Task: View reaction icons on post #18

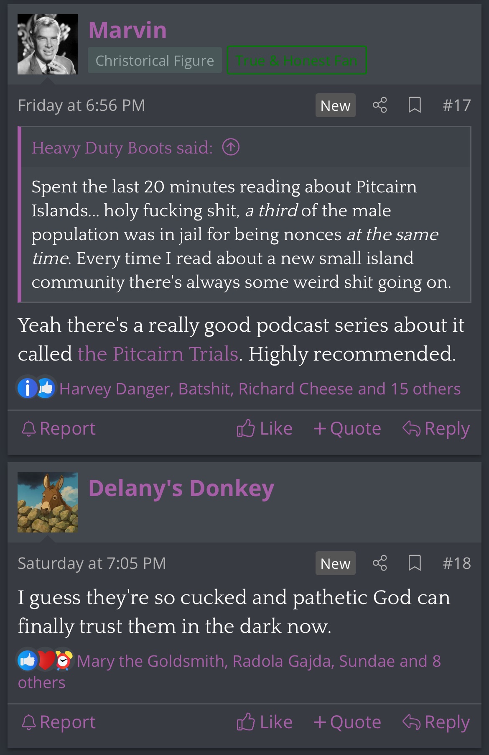Action: pos(45,660)
